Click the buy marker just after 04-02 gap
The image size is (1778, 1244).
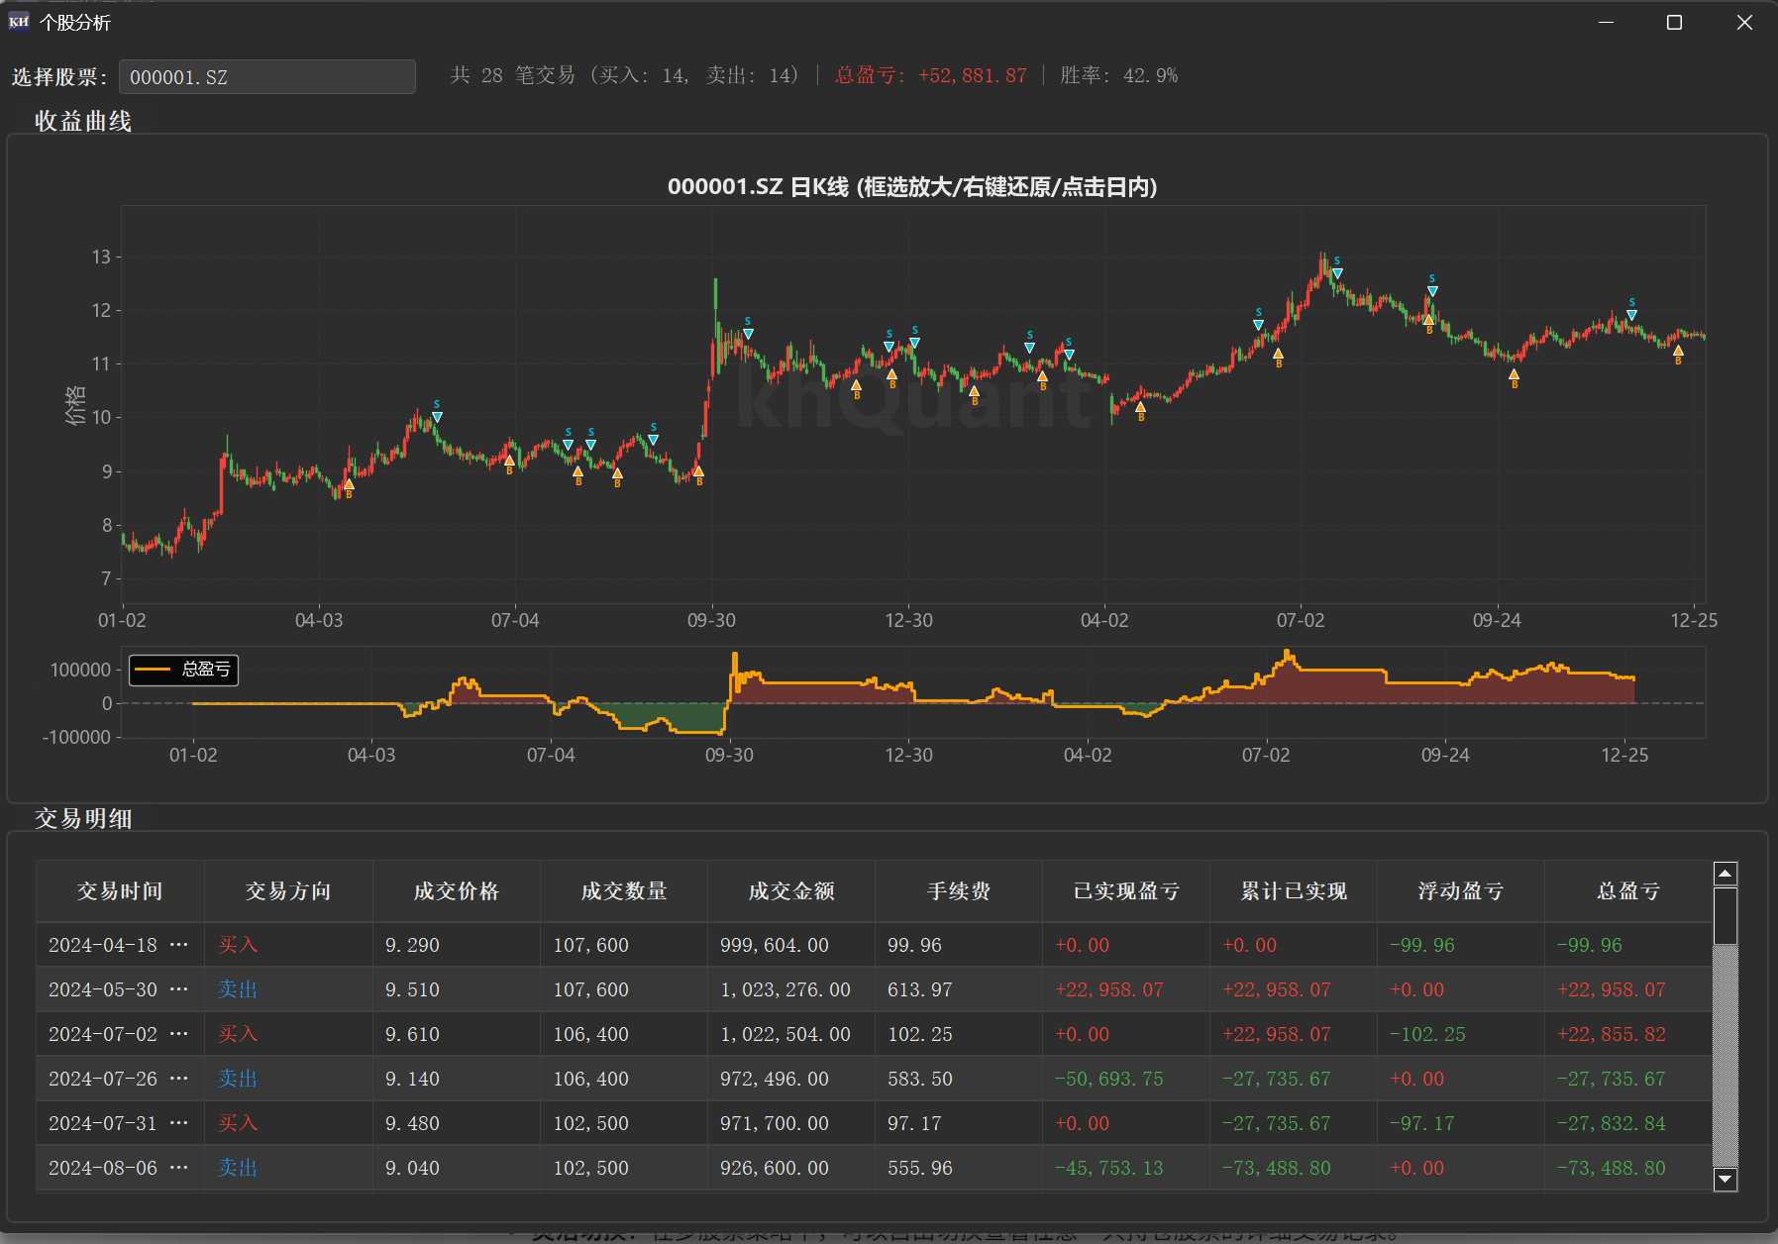[1140, 407]
